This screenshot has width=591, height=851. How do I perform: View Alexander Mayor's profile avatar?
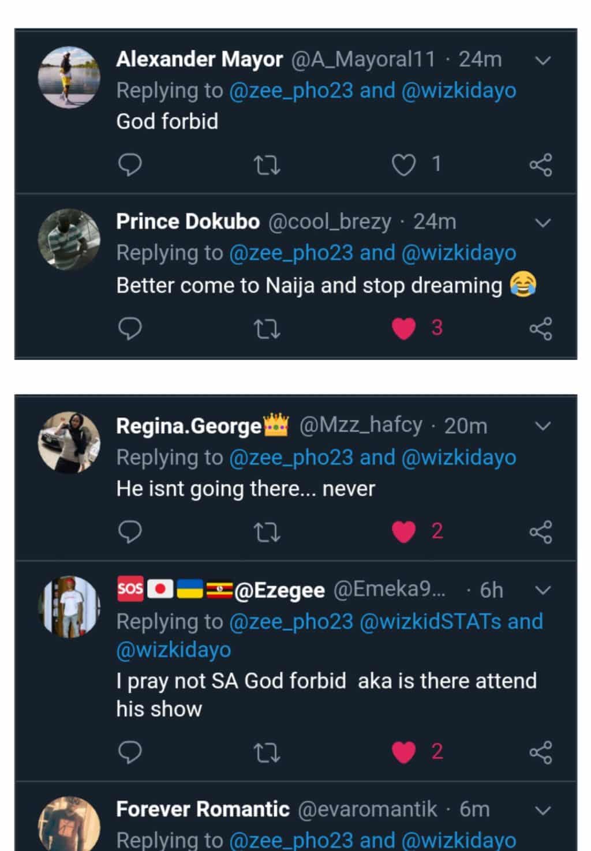click(x=69, y=77)
